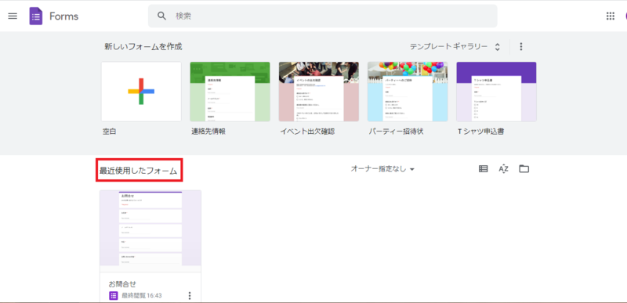Click the magnifier search icon
The width and height of the screenshot is (627, 303).
click(161, 16)
